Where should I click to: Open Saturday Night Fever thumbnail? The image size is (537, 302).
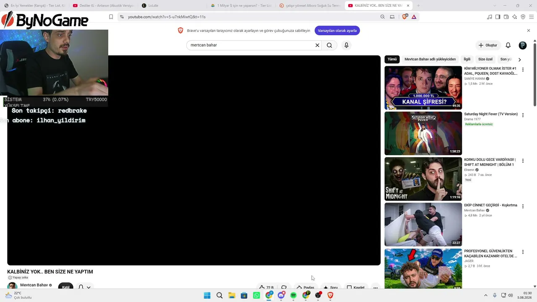423,133
